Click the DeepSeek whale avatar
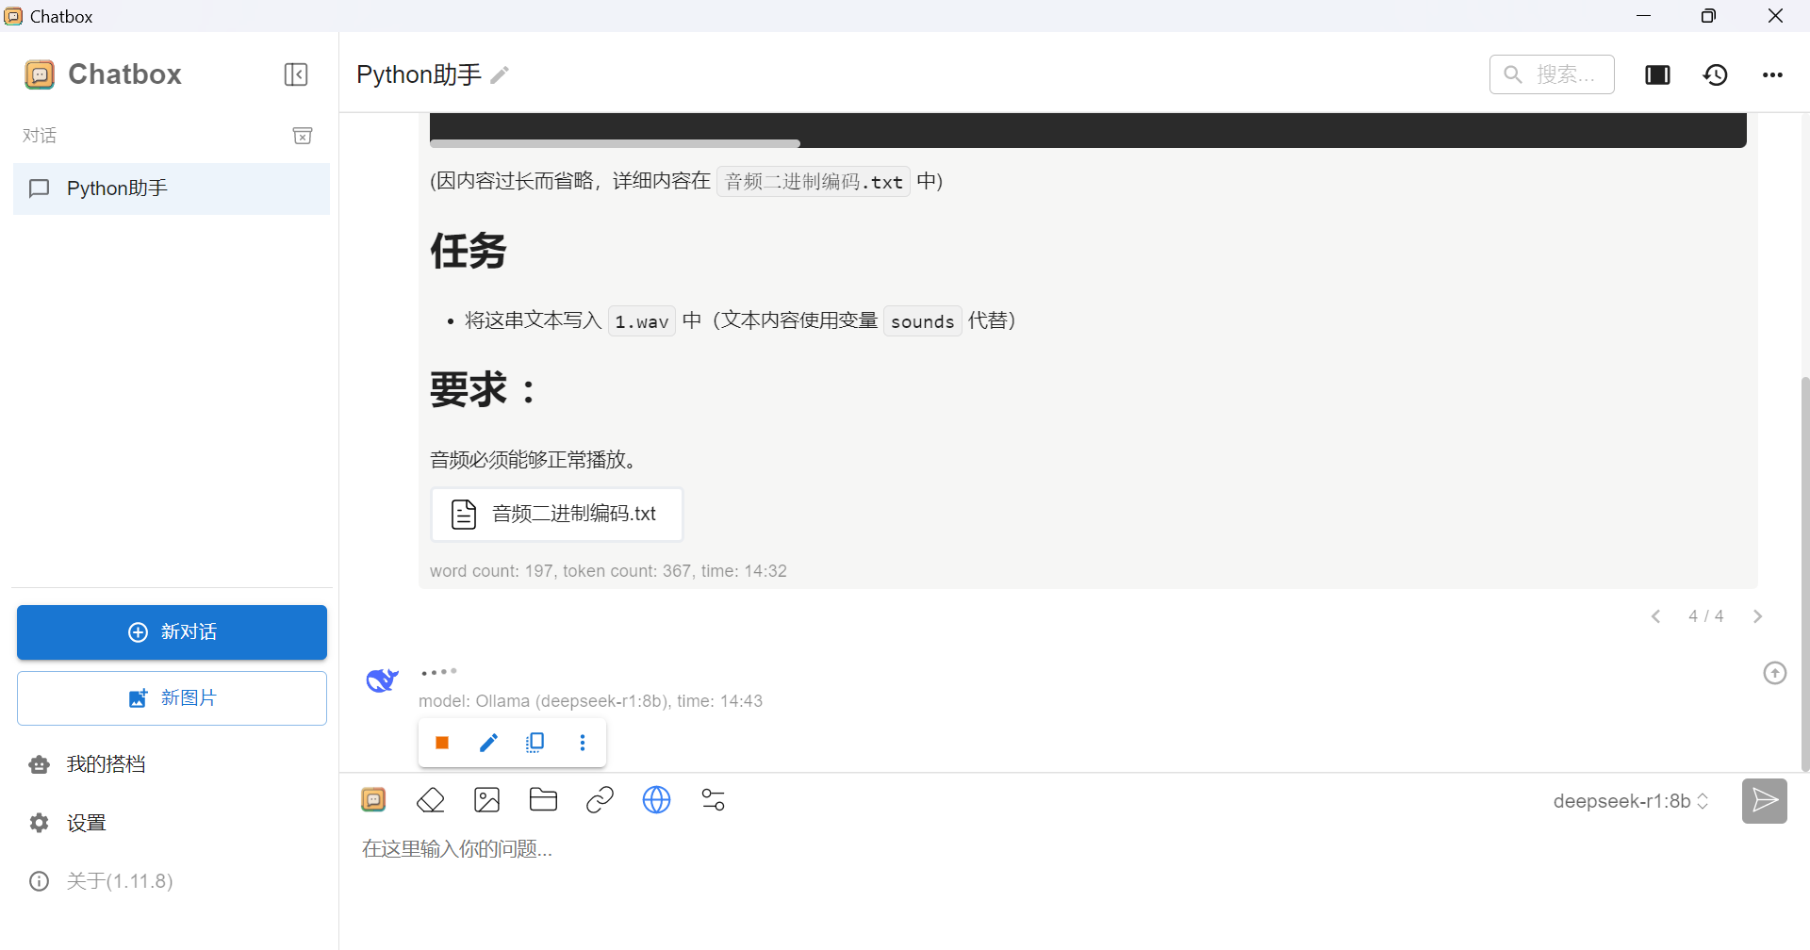The height and width of the screenshot is (950, 1810). [382, 679]
